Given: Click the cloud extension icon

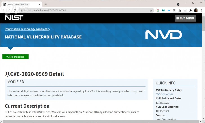Looking at the screenshot, I should click(x=169, y=10).
